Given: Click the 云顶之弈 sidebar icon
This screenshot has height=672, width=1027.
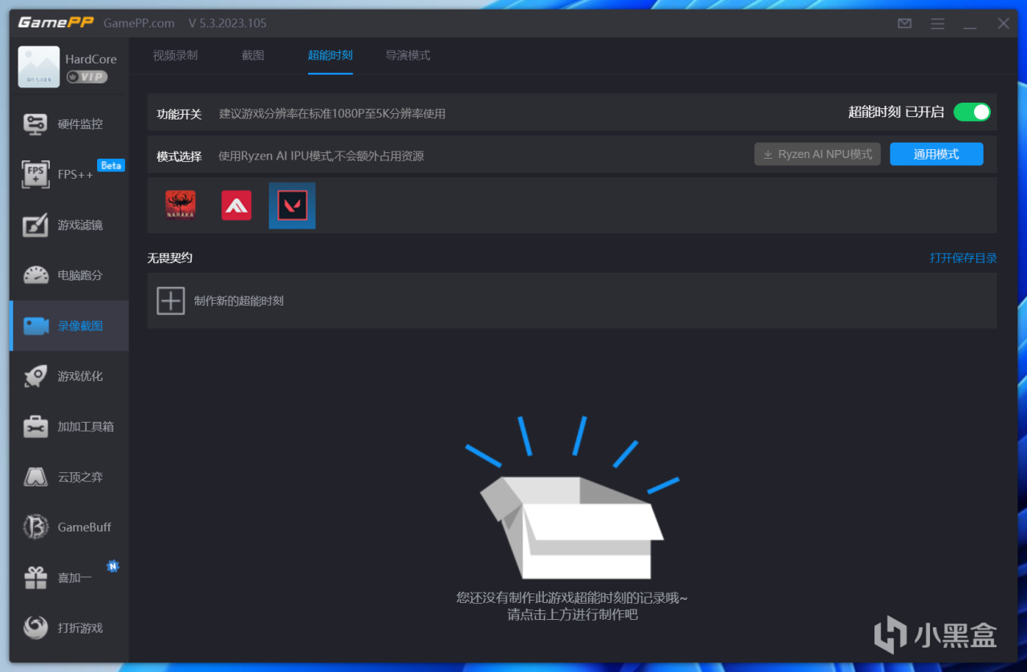Looking at the screenshot, I should 35,477.
